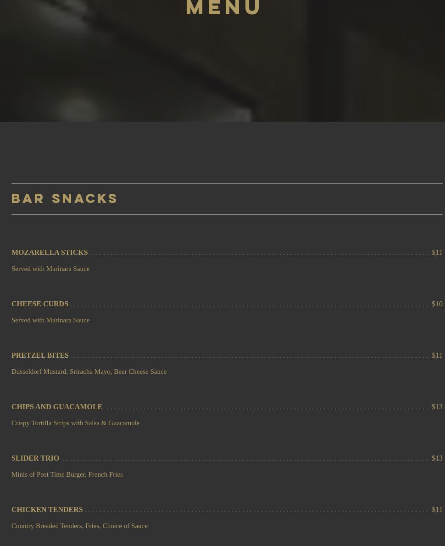Screen dimensions: 445x546
Task: Select the Chicken Tenders item name
Action: pos(47,510)
